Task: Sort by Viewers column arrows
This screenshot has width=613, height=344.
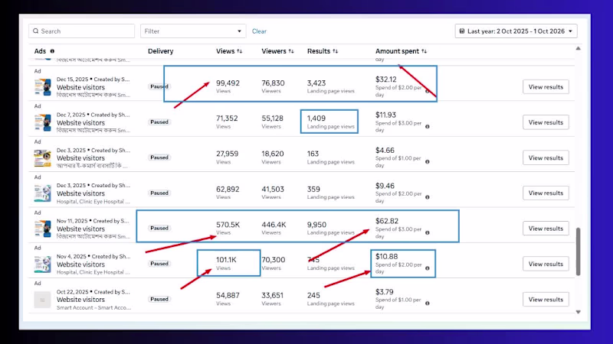Action: point(291,51)
